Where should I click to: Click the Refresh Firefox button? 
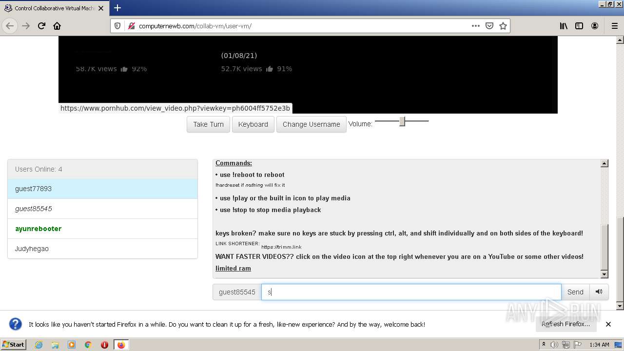565,324
